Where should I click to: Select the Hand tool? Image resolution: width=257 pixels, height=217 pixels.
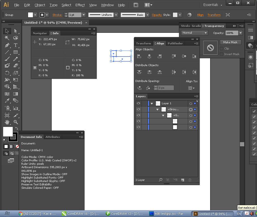[7, 122]
